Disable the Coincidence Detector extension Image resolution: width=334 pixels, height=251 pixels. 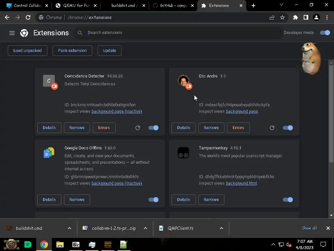coord(153,128)
